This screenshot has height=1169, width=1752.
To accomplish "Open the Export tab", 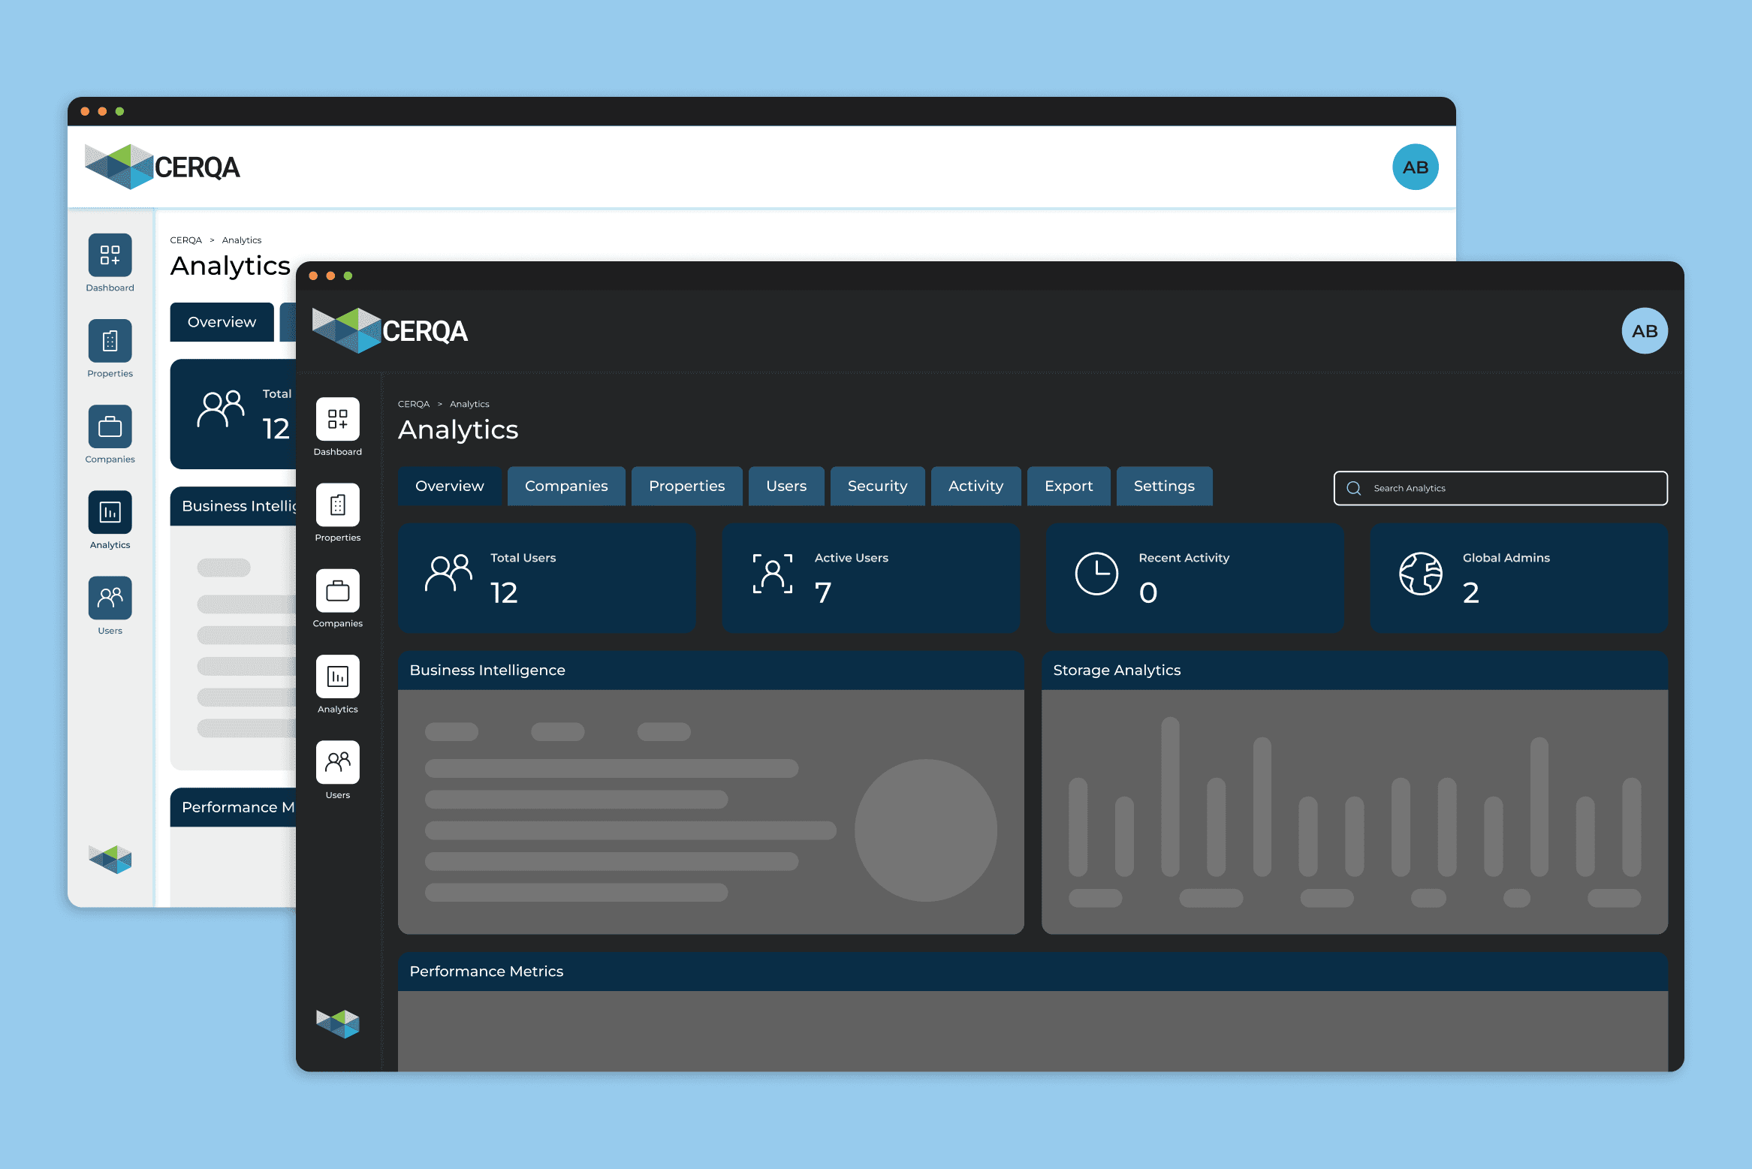I will pyautogui.click(x=1068, y=486).
